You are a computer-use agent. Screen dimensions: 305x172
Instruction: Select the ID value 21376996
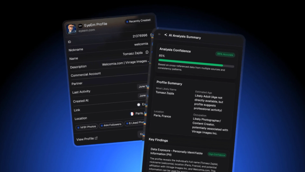coord(140,36)
